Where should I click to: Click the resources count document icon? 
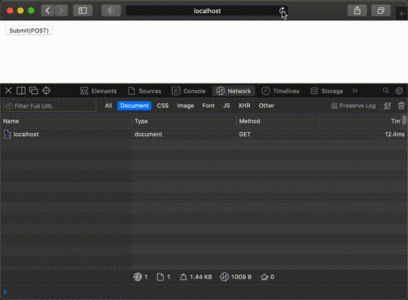[x=160, y=277]
